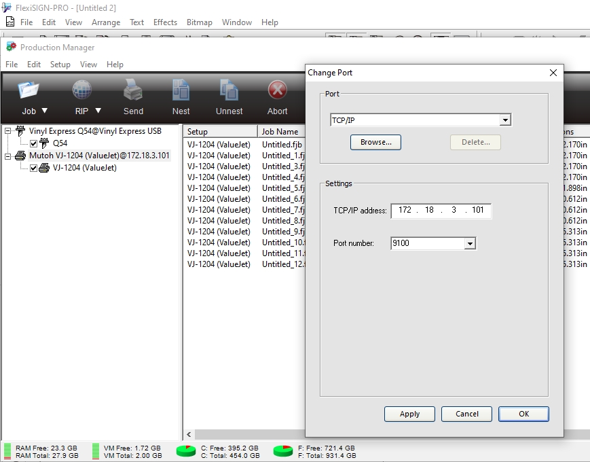The width and height of the screenshot is (590, 462).
Task: Click the document icon left of File menu
Action: [10, 22]
